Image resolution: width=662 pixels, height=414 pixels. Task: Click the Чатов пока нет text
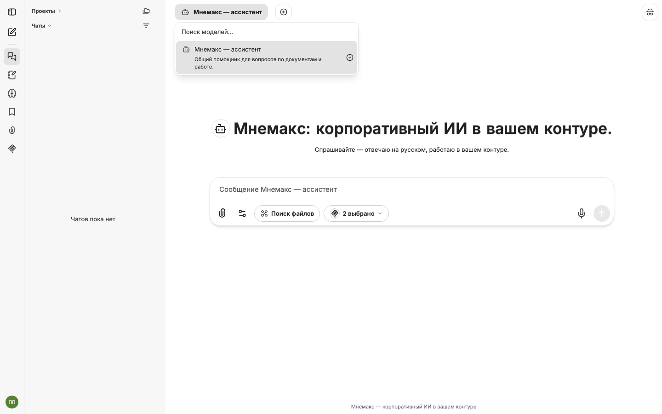pyautogui.click(x=93, y=219)
